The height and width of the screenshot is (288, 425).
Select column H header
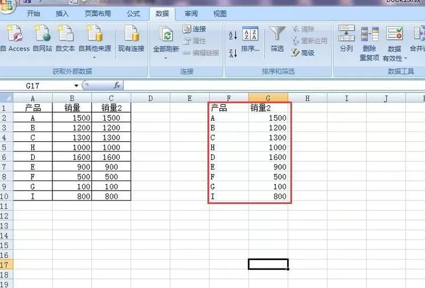coord(308,98)
